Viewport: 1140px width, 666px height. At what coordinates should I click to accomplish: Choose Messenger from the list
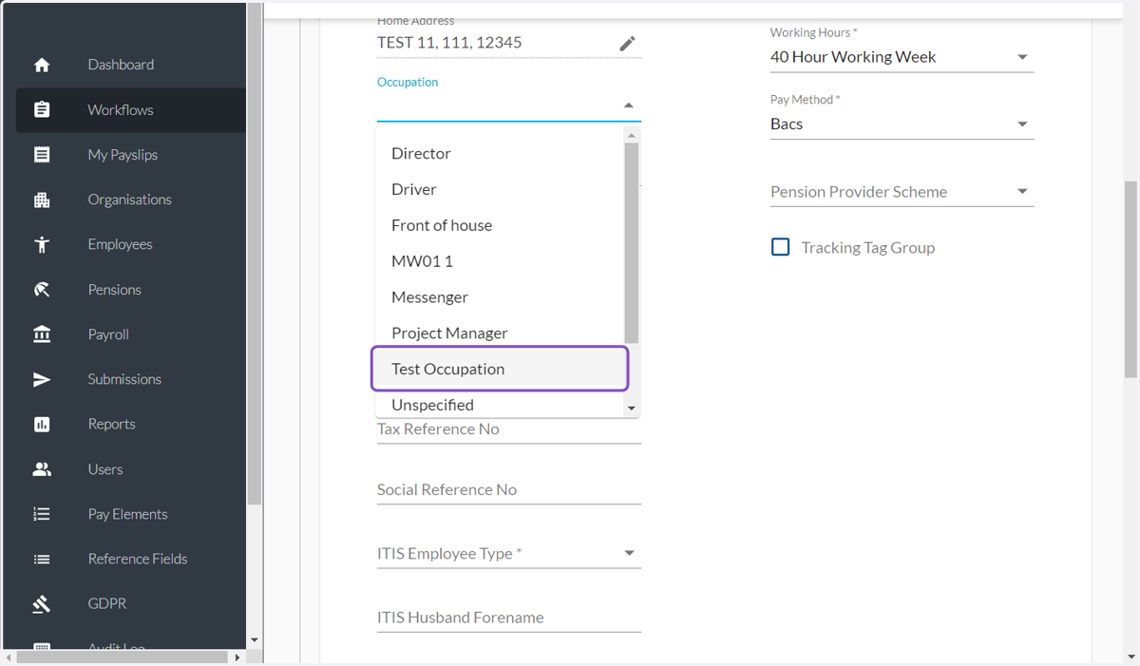pos(500,297)
